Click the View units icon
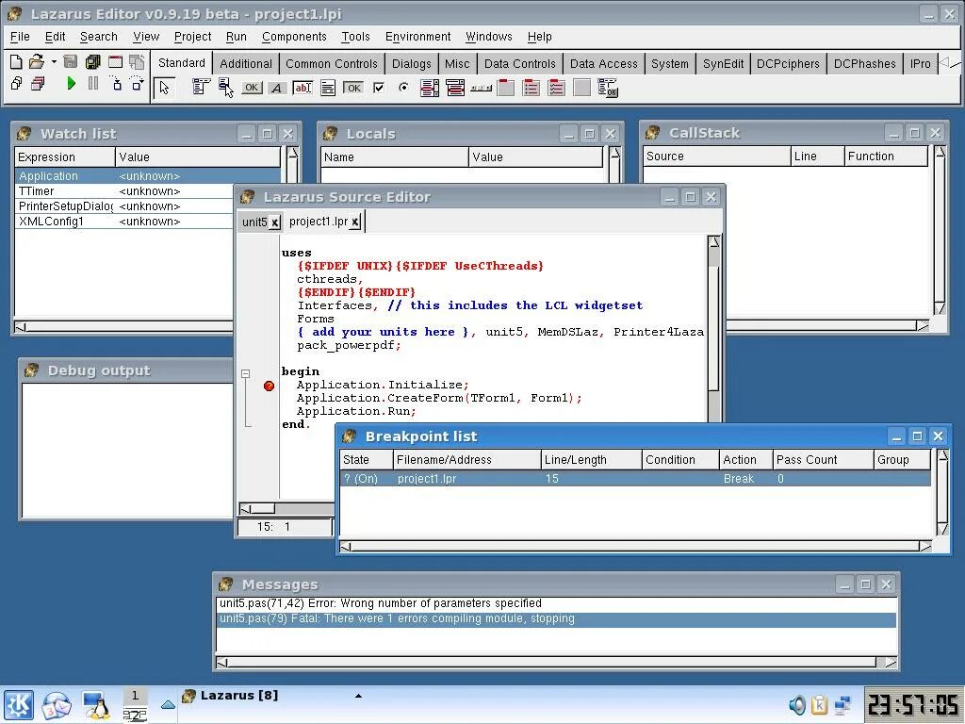965x724 pixels. (x=17, y=83)
